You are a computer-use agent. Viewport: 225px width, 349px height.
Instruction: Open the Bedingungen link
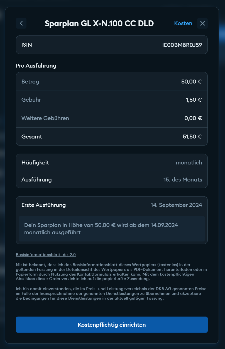[36, 298]
